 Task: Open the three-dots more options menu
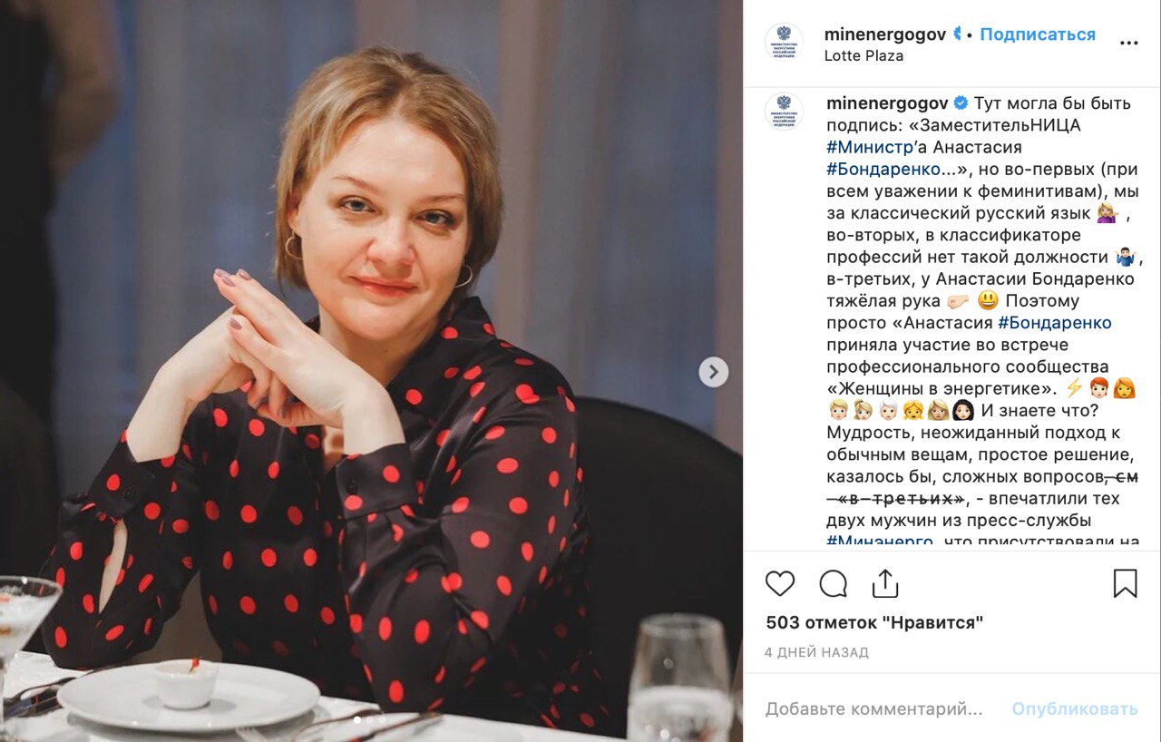pyautogui.click(x=1128, y=43)
